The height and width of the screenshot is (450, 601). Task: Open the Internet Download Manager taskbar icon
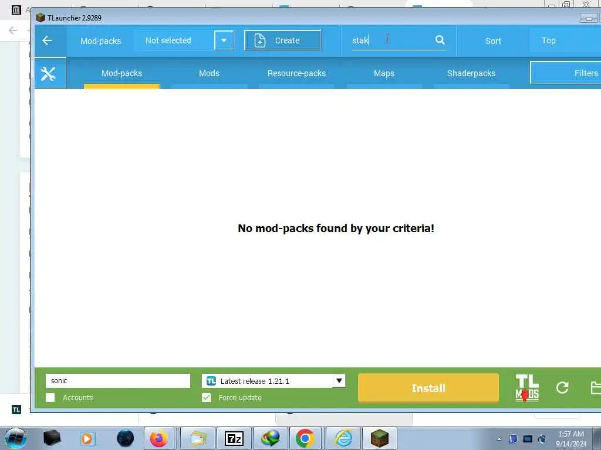click(270, 438)
